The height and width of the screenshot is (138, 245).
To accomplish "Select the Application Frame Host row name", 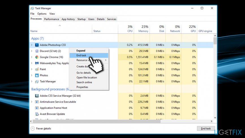I will 53,108.
